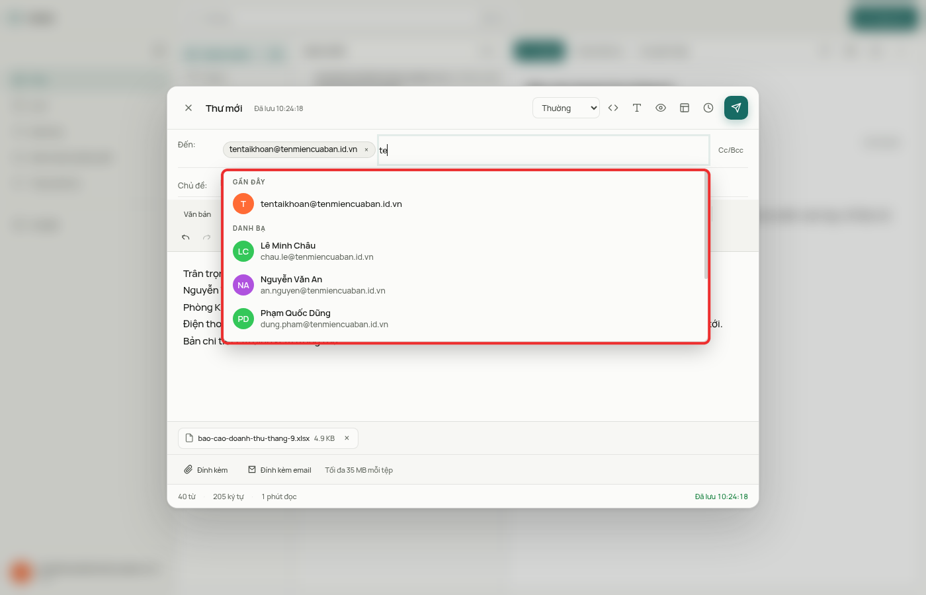Click the suggestion list scrollbar

[706, 226]
